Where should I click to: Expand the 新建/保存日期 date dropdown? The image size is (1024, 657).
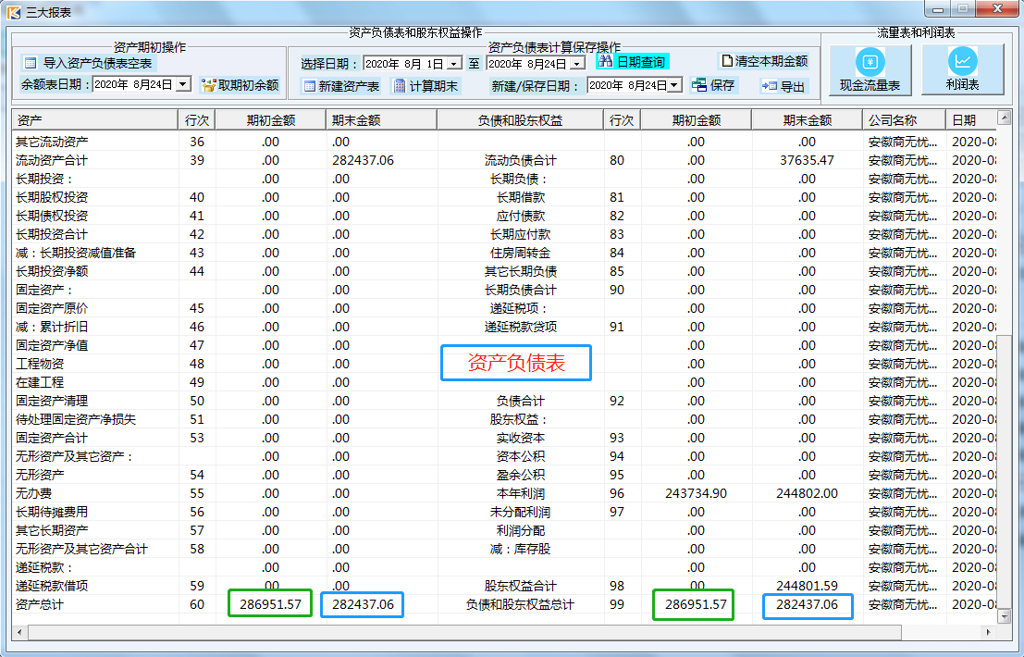(x=674, y=85)
